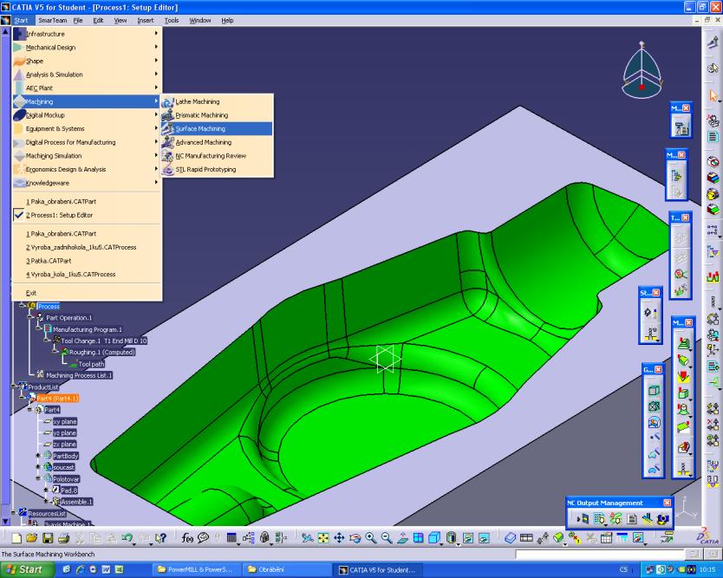Open Surface Machining workbench in submenu
The image size is (723, 578).
(217, 128)
